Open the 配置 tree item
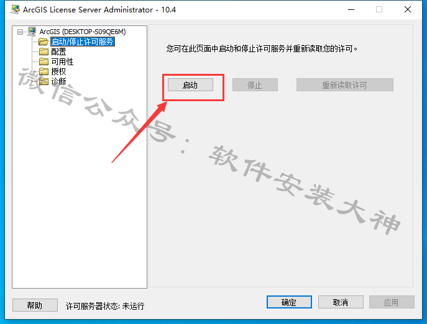This screenshot has height=324, width=427. [58, 52]
